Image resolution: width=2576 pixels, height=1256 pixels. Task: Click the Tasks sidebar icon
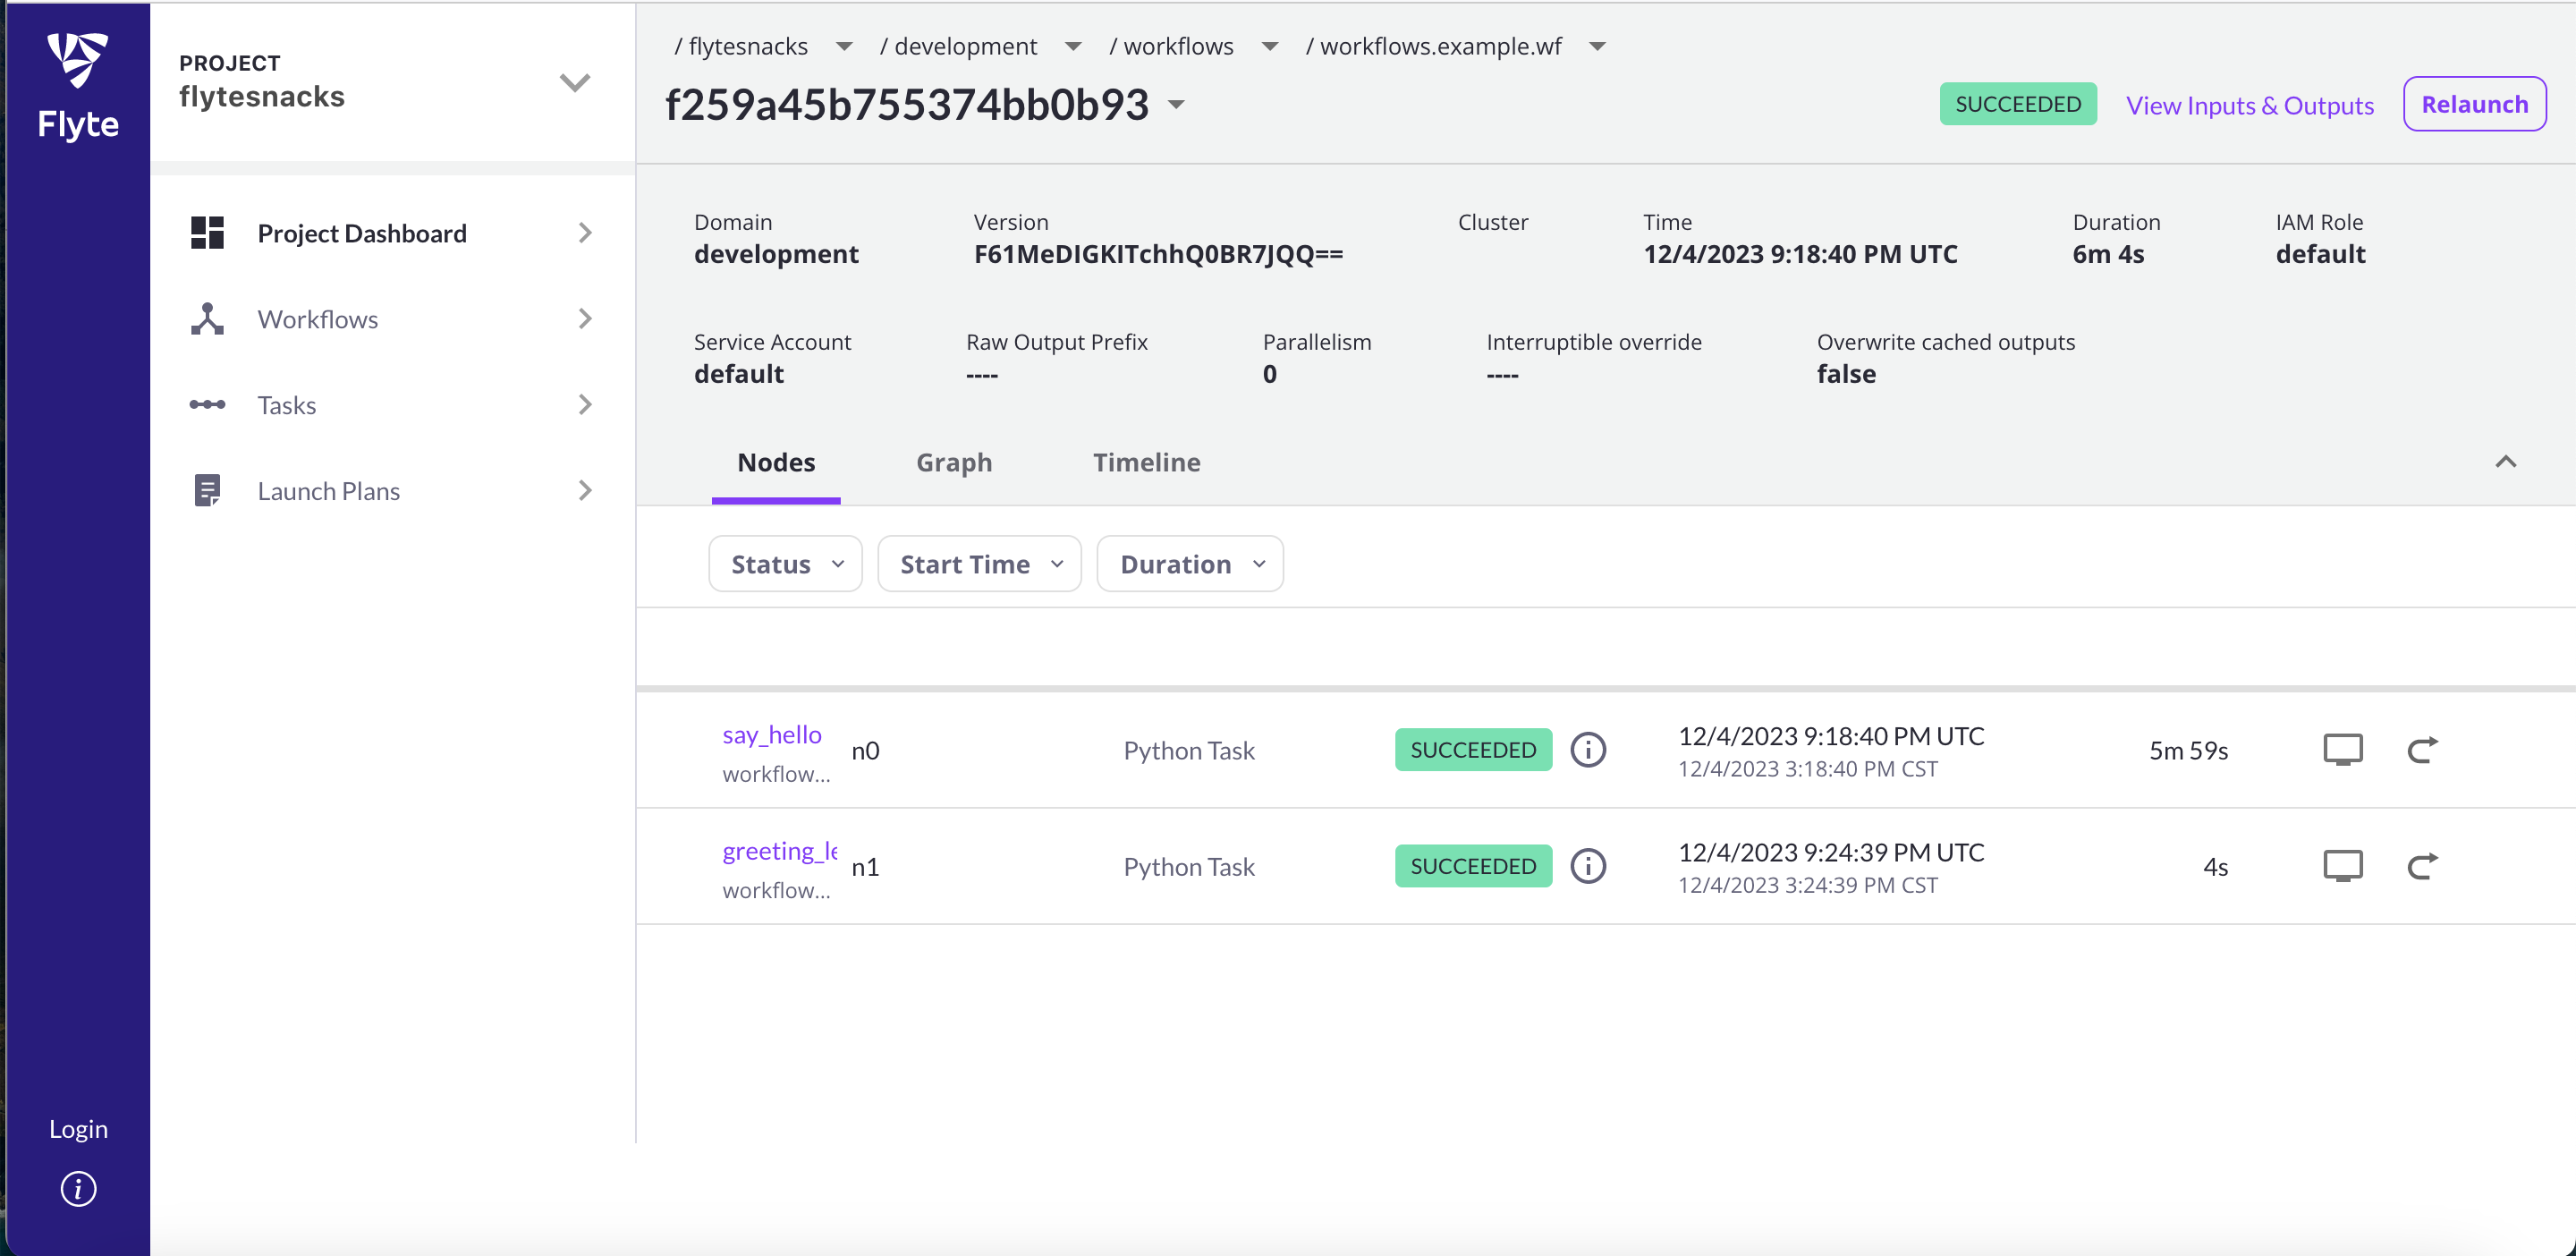pyautogui.click(x=207, y=405)
